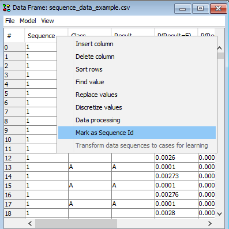
Task: Select row header 0
Action: [x=14, y=47]
